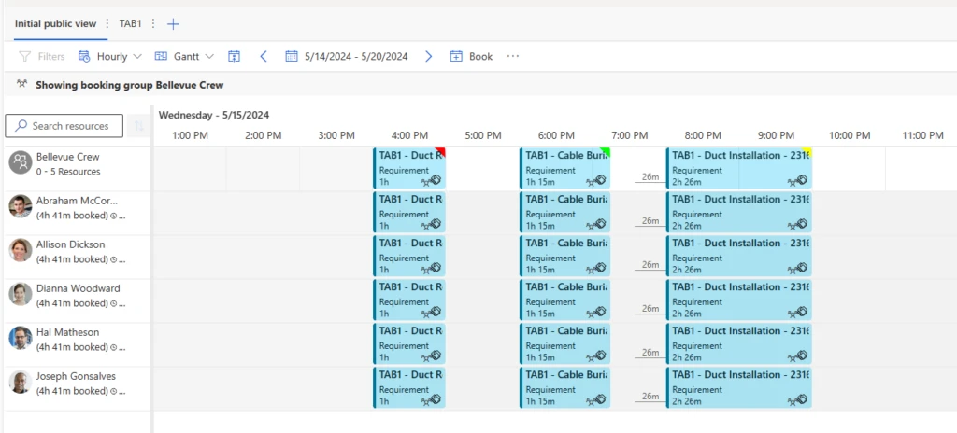Open the TAB1 tab options menu
957x433 pixels.
[153, 23]
